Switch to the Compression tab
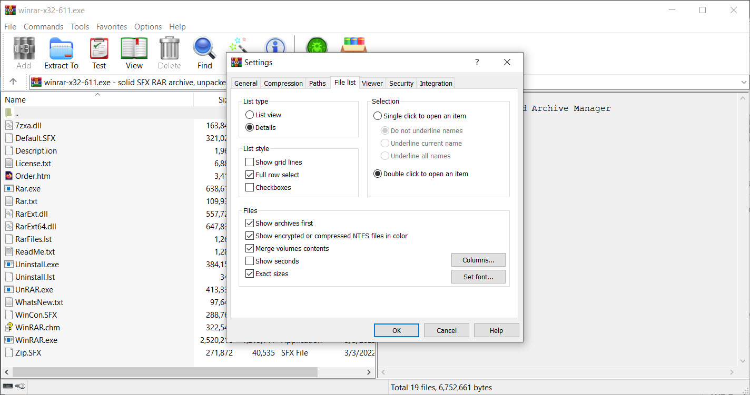The image size is (750, 395). (283, 83)
